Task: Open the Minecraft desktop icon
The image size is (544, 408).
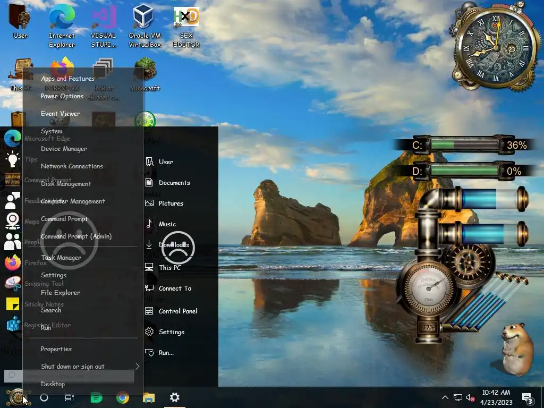Action: [145, 74]
